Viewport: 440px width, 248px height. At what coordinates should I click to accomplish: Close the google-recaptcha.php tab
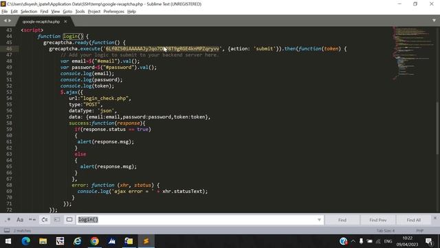pyautogui.click(x=65, y=21)
